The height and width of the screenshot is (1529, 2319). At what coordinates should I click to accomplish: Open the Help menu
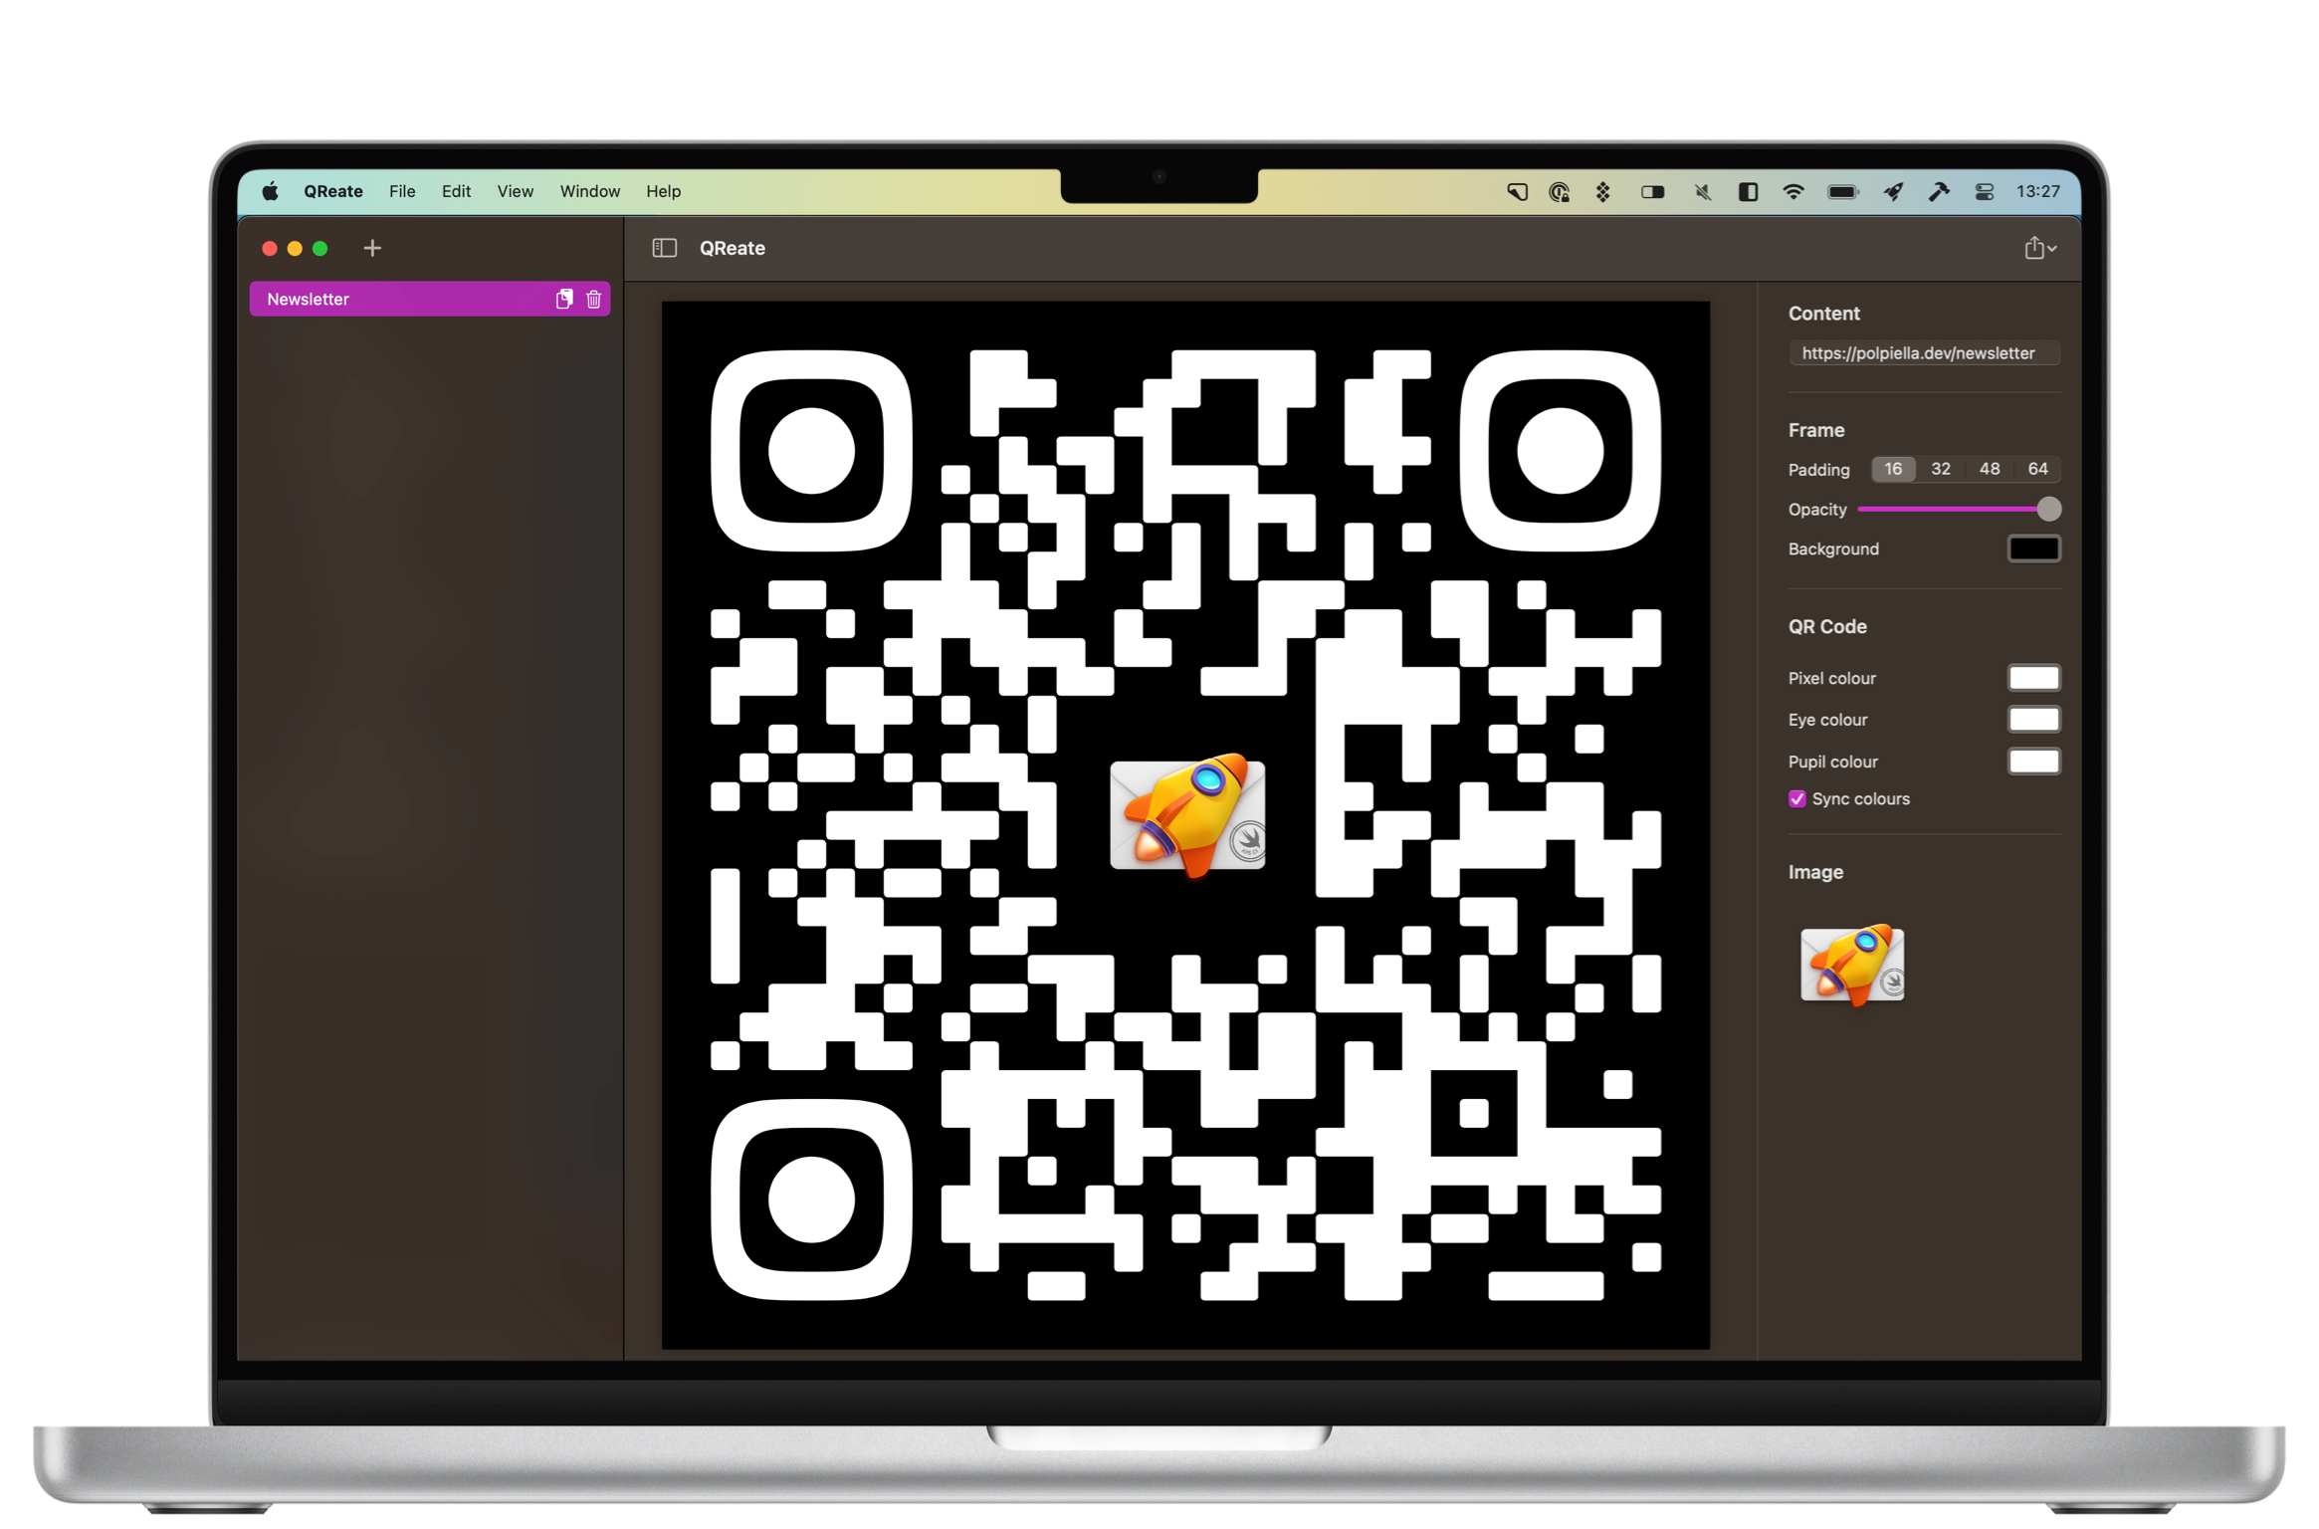tap(663, 191)
